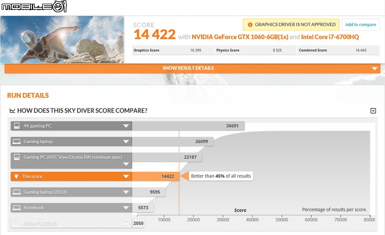This screenshot has width=385, height=235.
Task: Expand the 4K gaming PC row arrow
Action: pyautogui.click(x=126, y=126)
